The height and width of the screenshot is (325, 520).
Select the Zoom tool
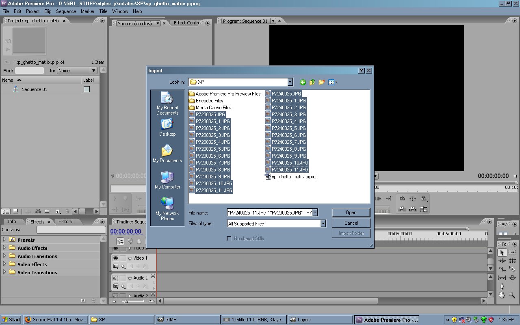point(512,295)
